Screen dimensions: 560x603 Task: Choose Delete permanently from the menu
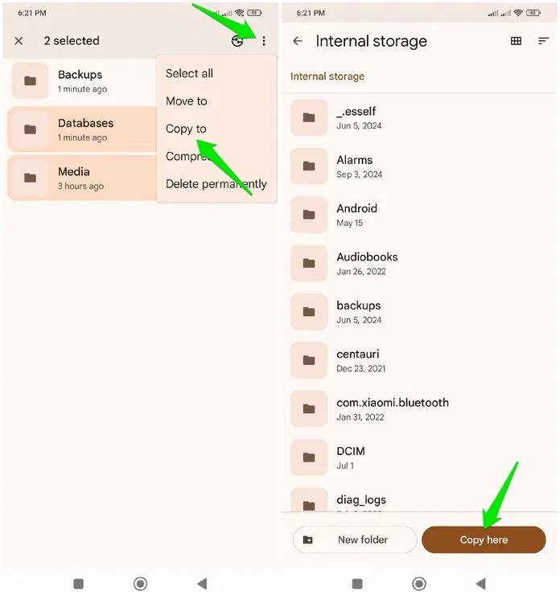(216, 183)
